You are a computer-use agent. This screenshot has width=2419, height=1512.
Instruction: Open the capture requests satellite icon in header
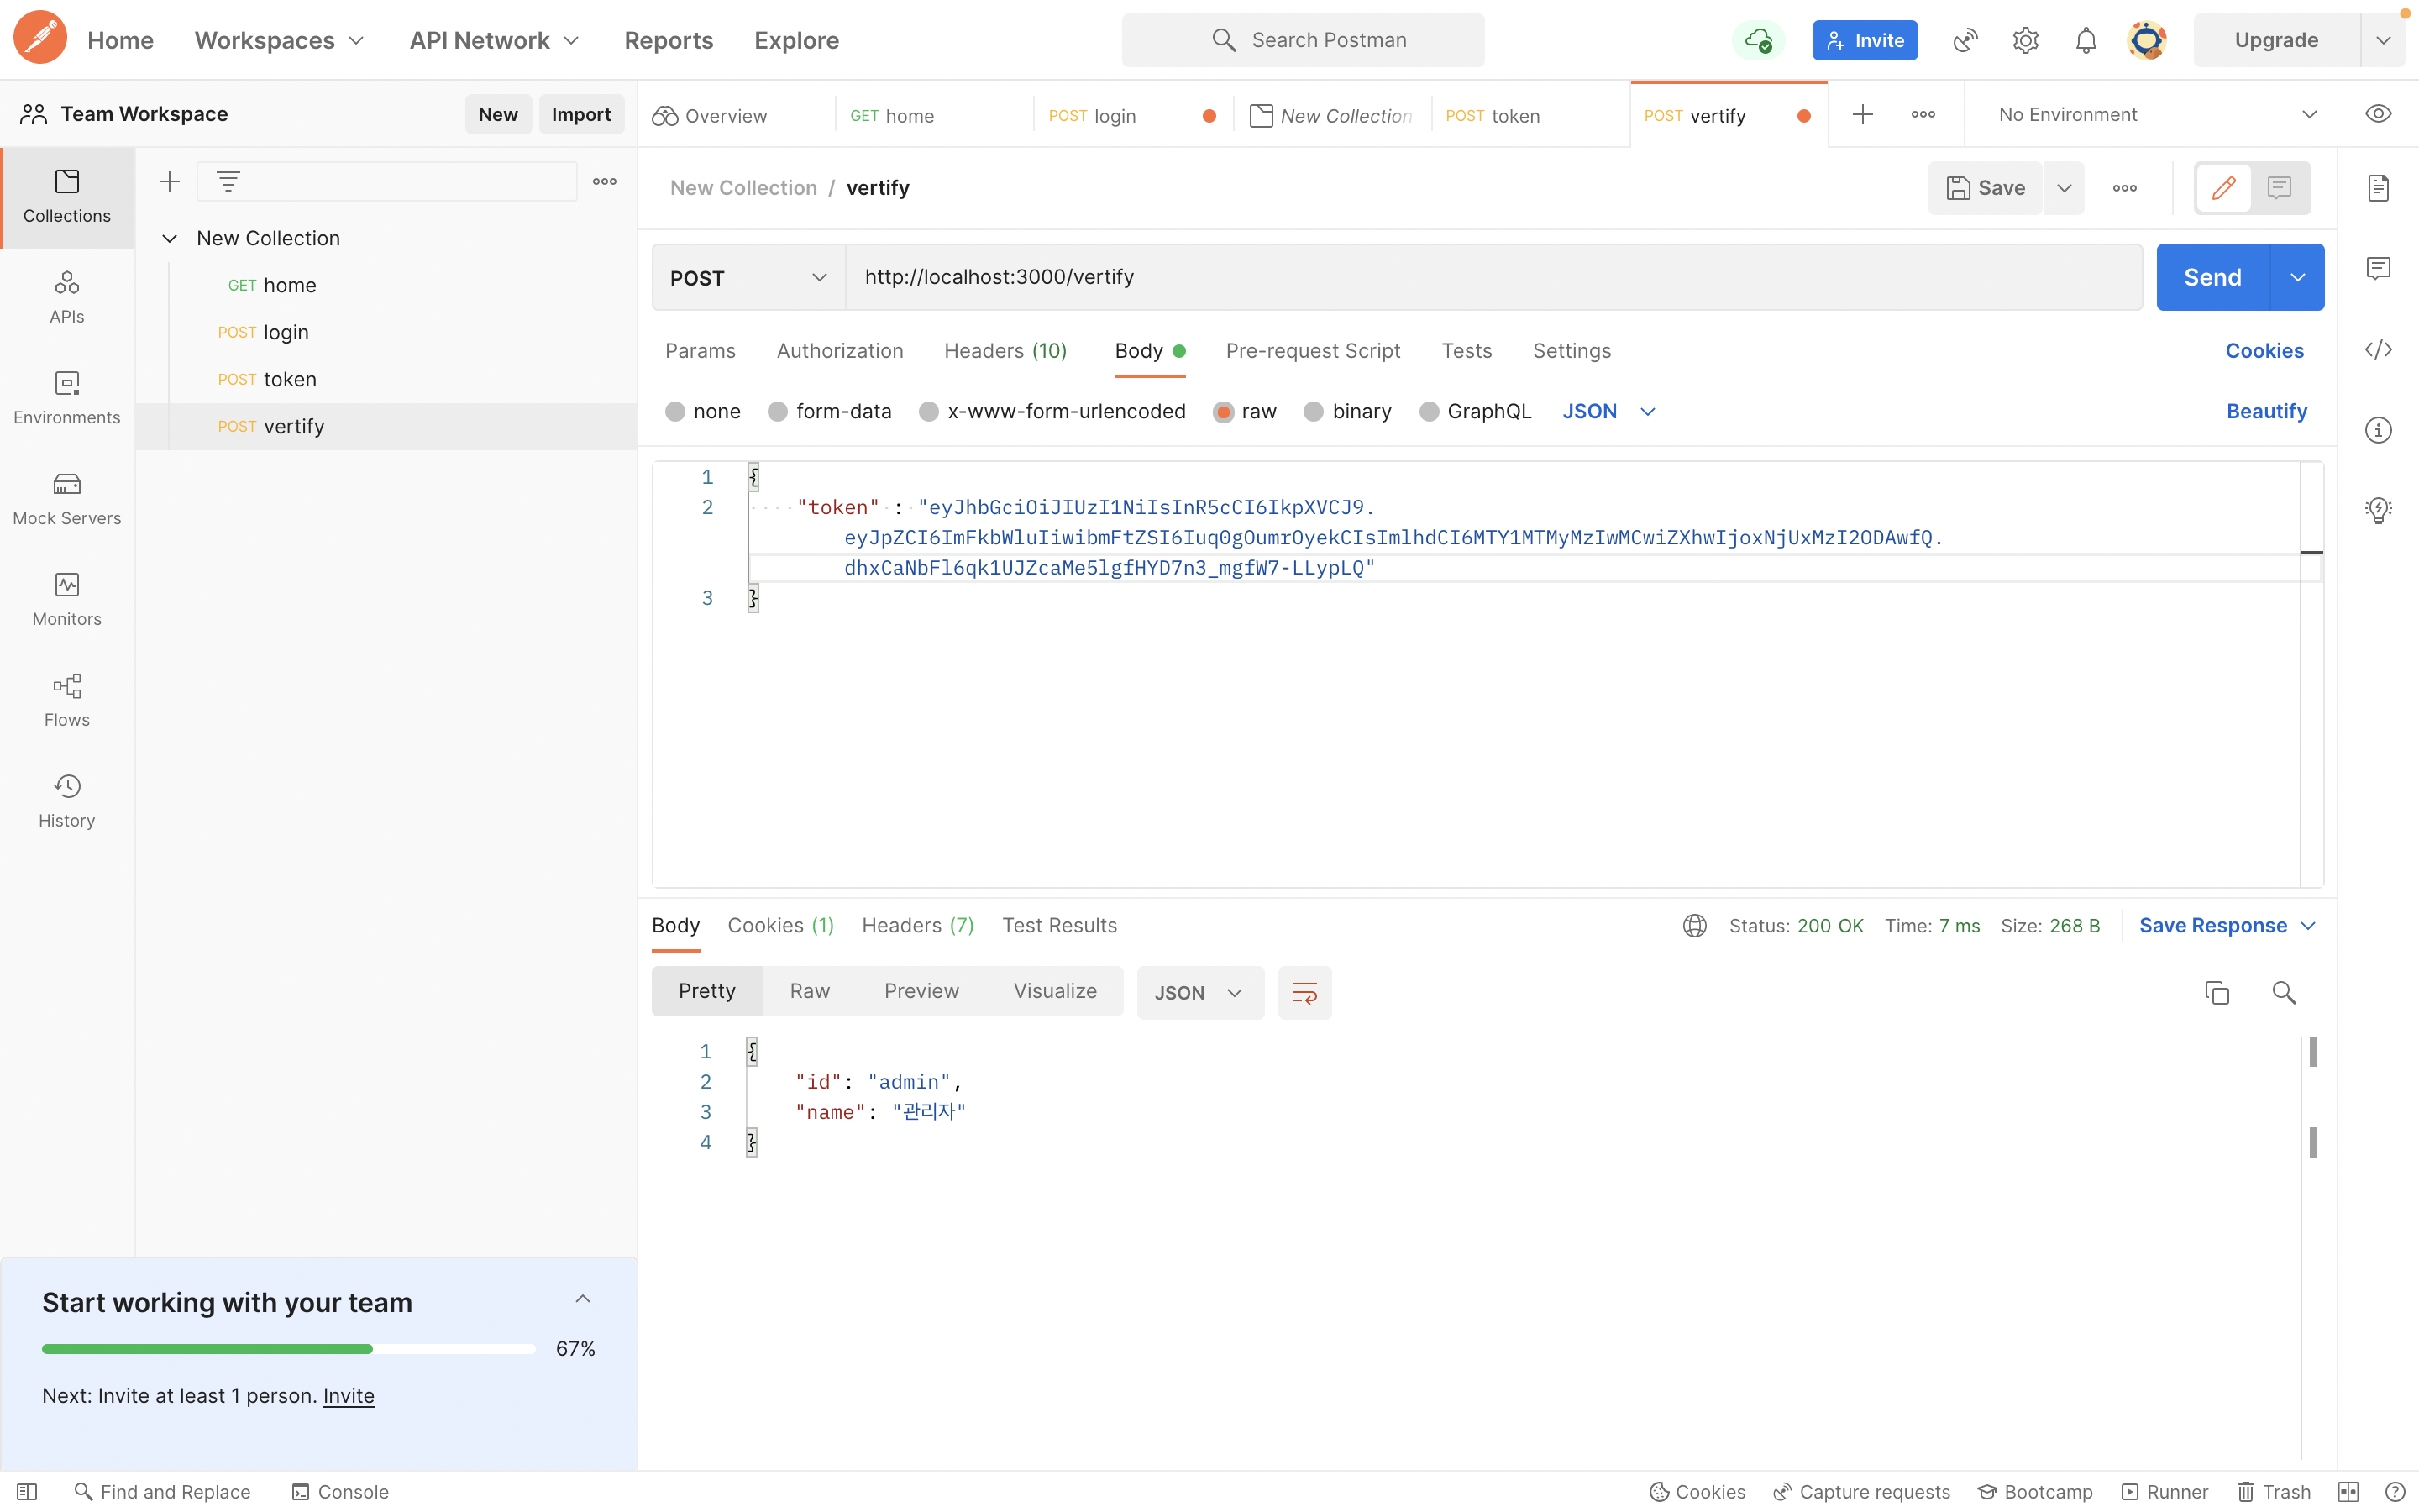pyautogui.click(x=1965, y=40)
